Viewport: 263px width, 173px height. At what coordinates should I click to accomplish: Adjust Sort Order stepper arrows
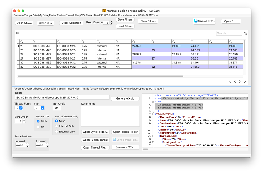pyautogui.click(x=24, y=121)
